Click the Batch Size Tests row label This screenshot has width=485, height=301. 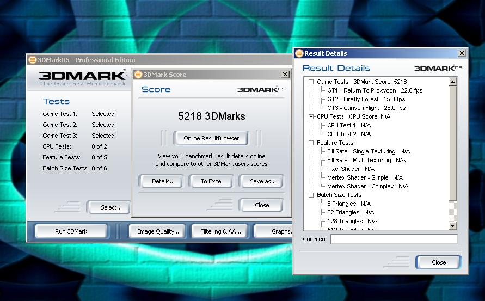[339, 195]
